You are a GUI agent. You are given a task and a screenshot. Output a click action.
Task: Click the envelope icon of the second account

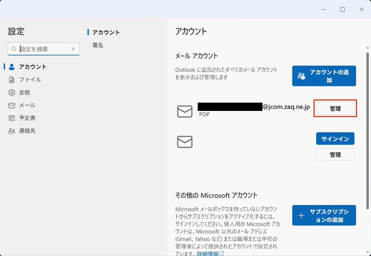[185, 142]
